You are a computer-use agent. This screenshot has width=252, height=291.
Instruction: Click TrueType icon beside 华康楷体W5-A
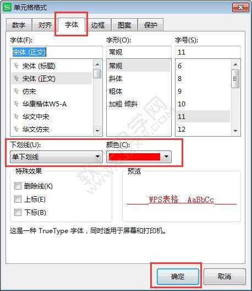tap(17, 104)
